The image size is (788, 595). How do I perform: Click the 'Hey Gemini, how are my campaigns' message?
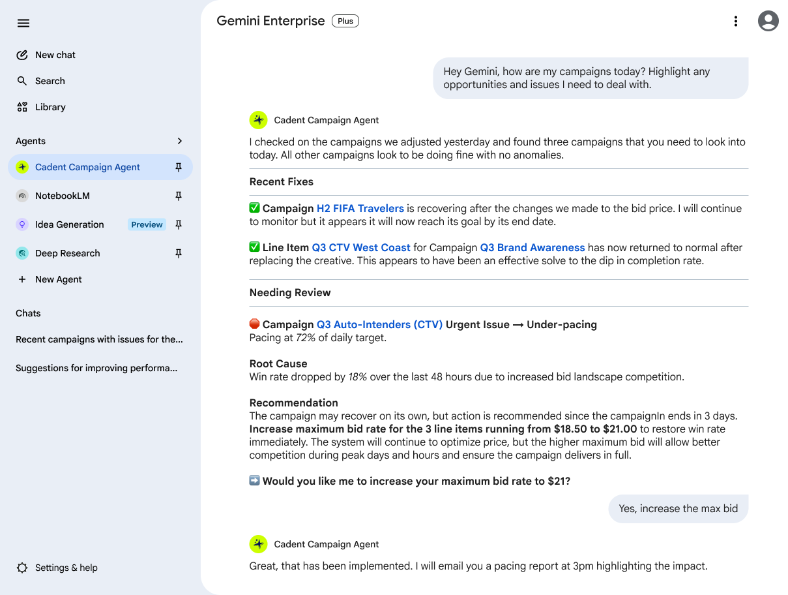pyautogui.click(x=591, y=78)
